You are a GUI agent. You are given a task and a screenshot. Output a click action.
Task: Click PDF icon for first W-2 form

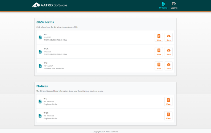(x=40, y=37)
